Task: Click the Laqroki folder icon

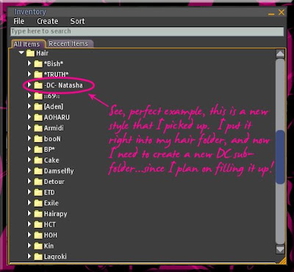Action: click(38, 257)
